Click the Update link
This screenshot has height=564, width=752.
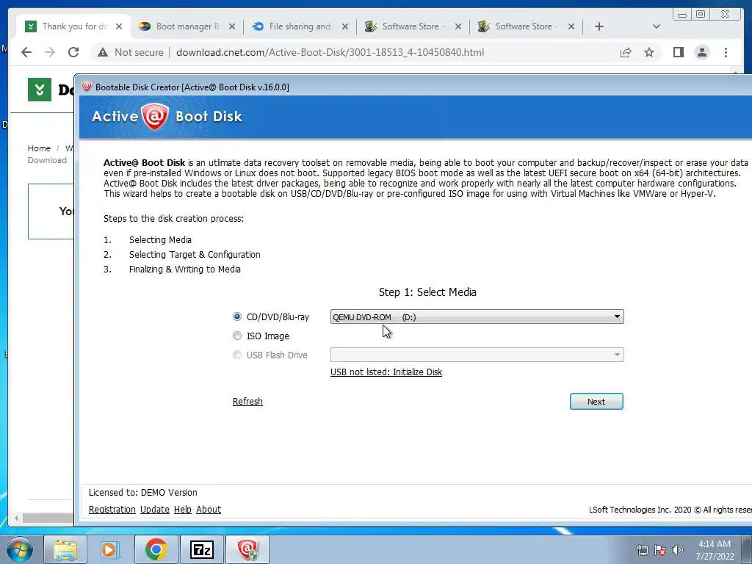154,510
